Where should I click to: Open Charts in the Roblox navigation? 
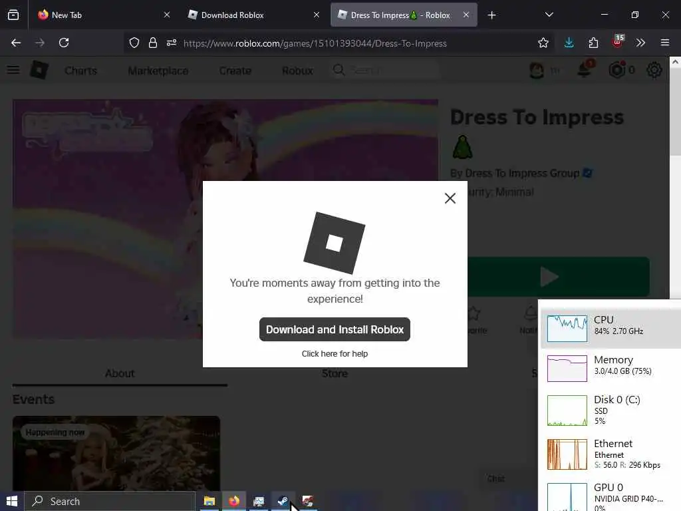[80, 71]
